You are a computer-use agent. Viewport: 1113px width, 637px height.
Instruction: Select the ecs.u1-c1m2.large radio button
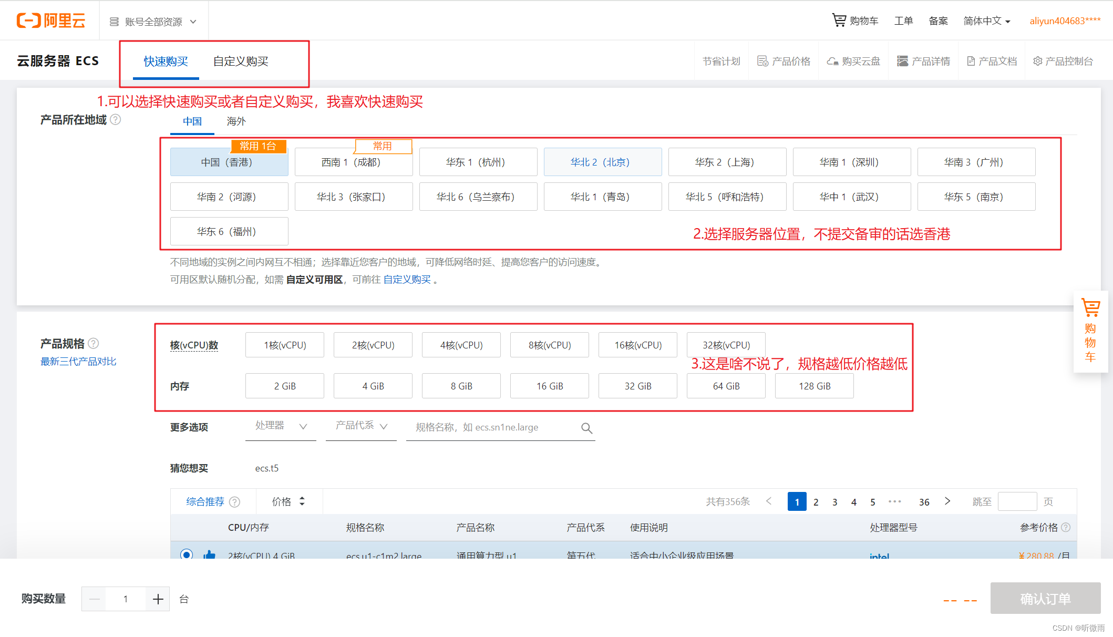tap(187, 554)
